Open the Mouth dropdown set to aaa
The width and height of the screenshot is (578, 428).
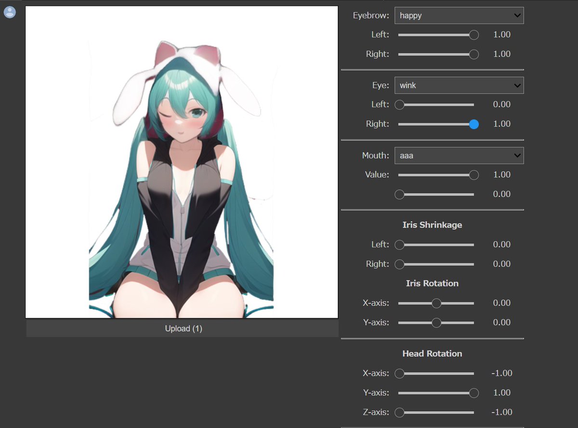[x=459, y=156]
